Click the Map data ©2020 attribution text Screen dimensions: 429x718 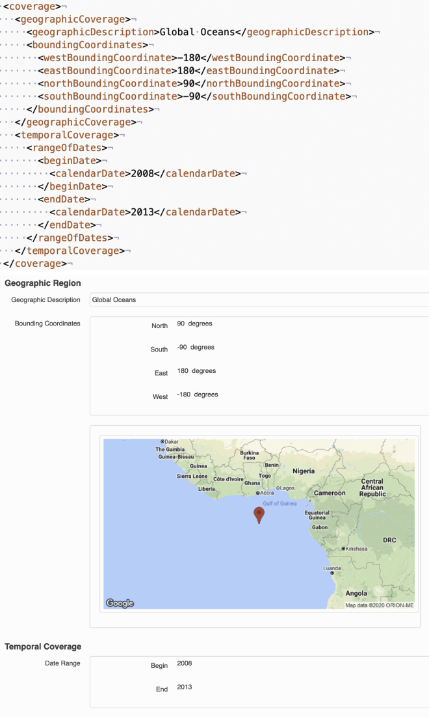(x=379, y=605)
